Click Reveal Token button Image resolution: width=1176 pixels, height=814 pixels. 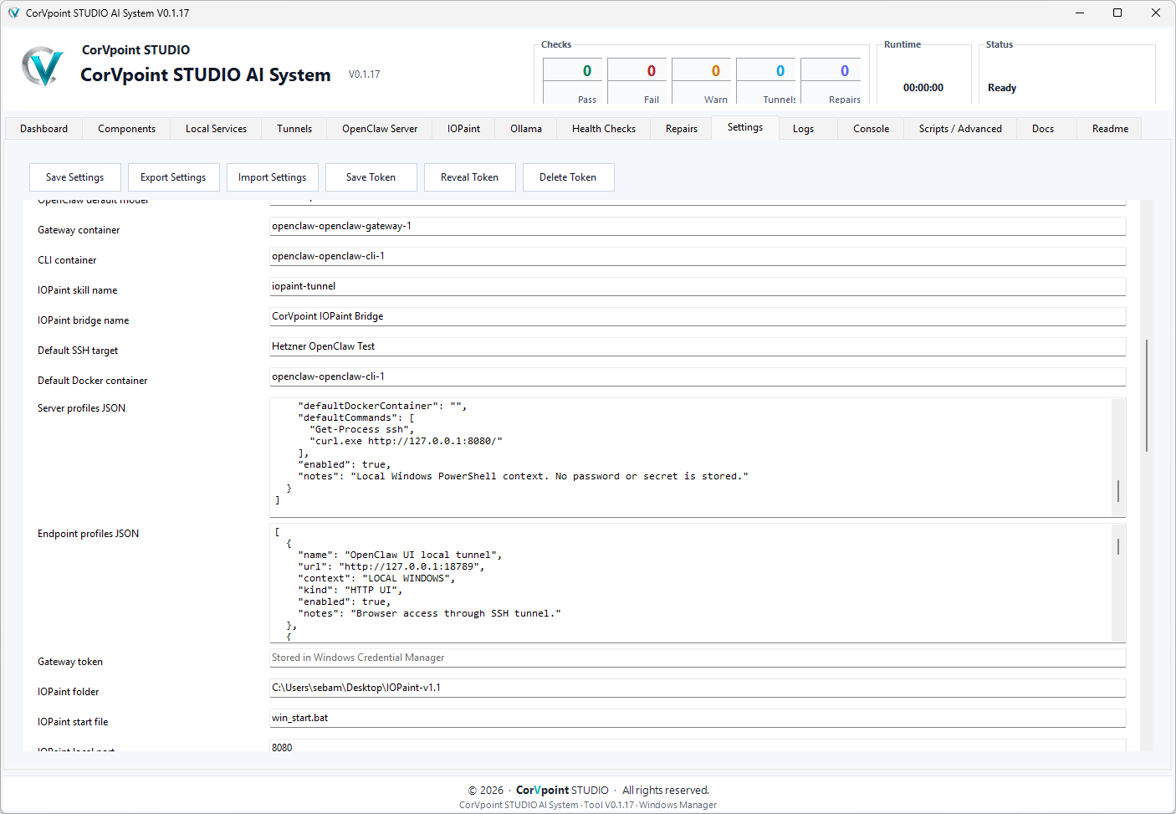click(x=469, y=177)
